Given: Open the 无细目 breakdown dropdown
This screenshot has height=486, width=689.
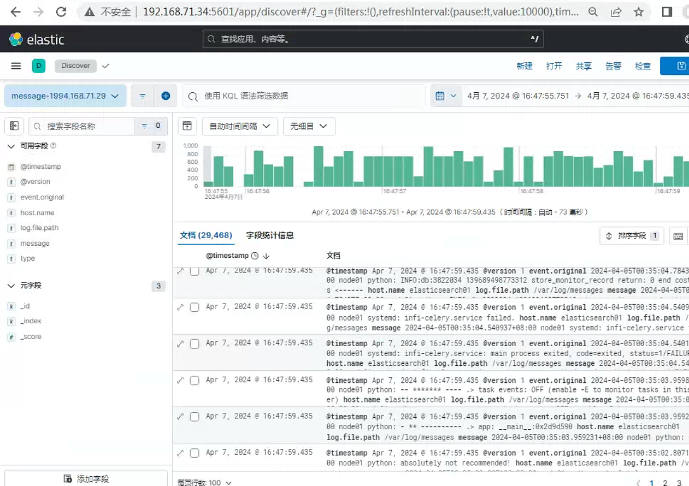Looking at the screenshot, I should 309,126.
